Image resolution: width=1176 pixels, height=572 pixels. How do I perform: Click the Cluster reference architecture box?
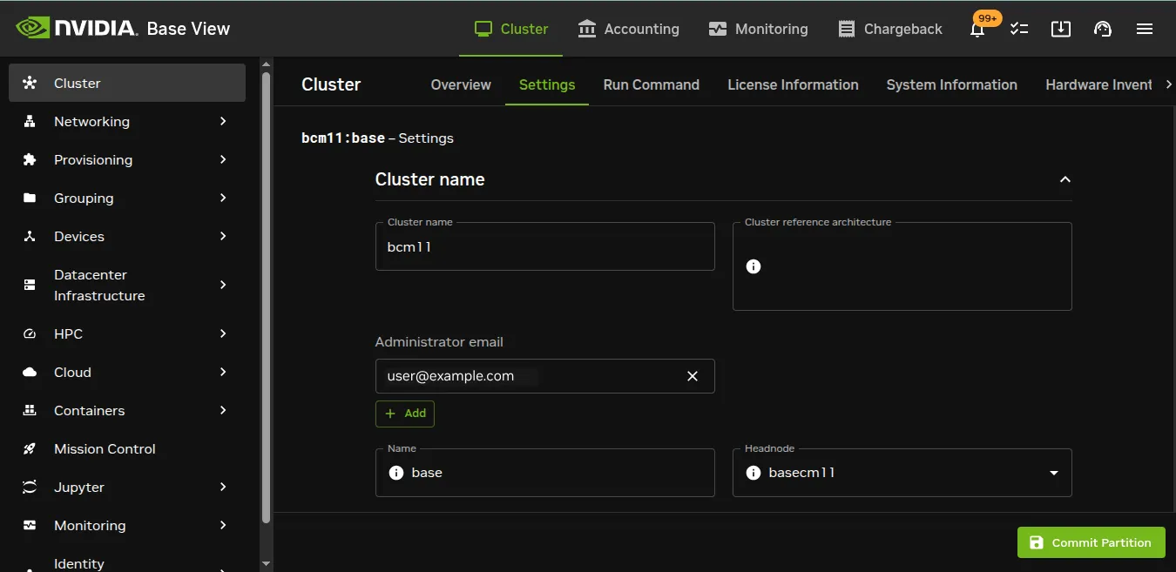tap(902, 266)
